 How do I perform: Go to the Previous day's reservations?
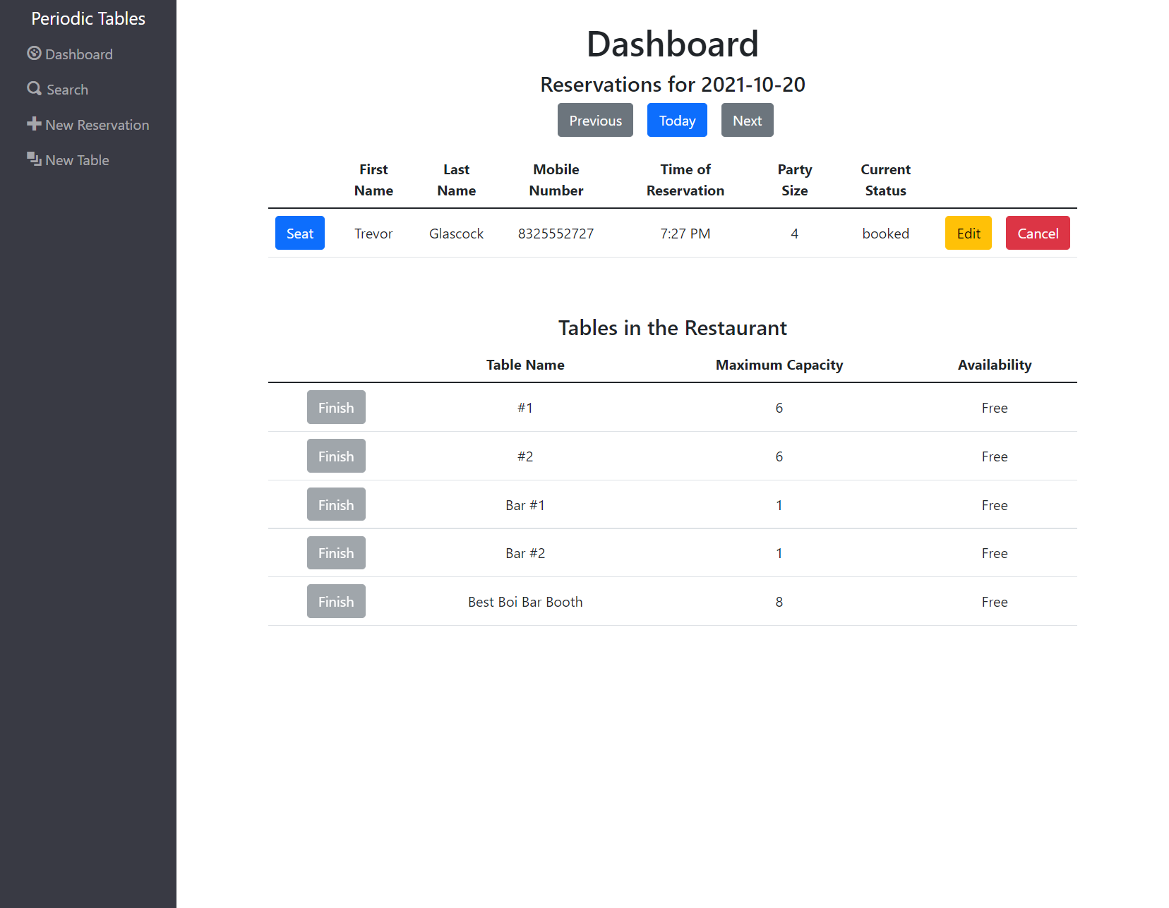coord(595,120)
